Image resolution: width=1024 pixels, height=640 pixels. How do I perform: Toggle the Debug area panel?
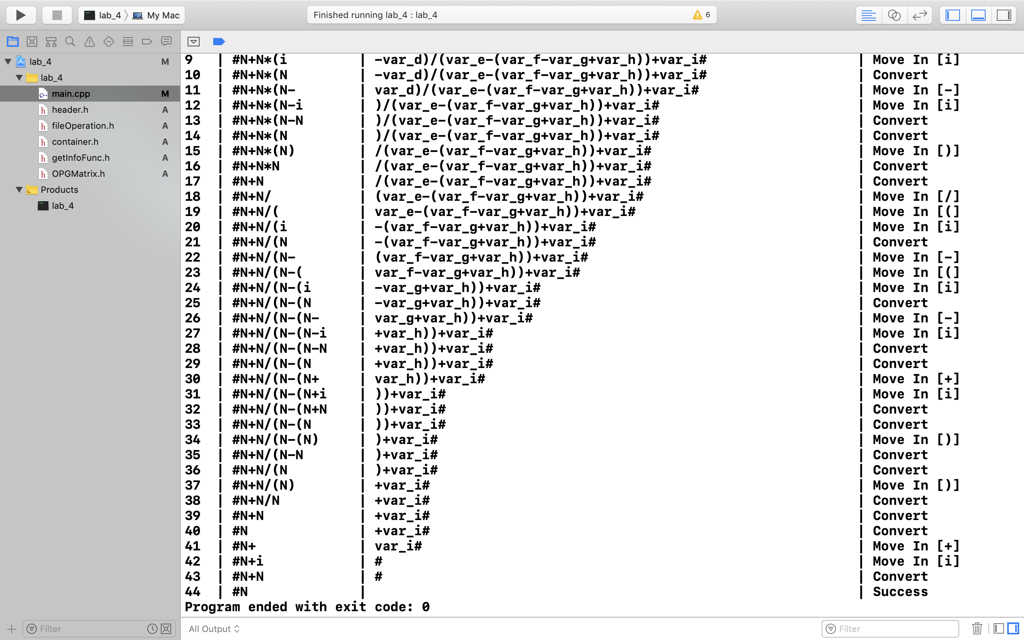pyautogui.click(x=978, y=15)
